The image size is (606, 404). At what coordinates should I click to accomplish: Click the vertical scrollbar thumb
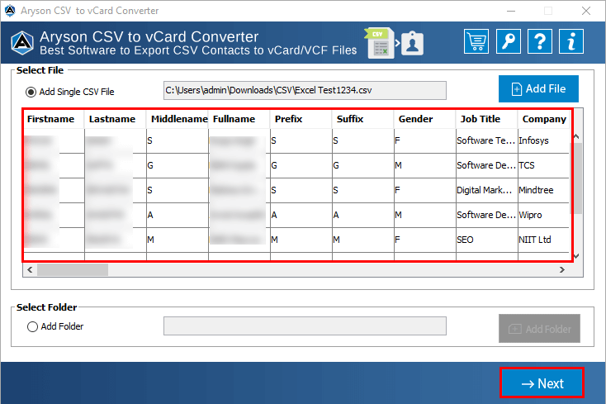pyautogui.click(x=578, y=178)
